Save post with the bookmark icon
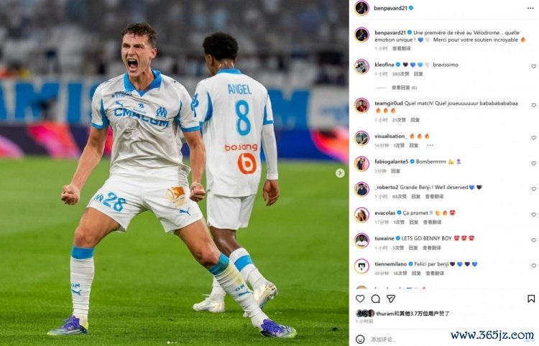 [531, 299]
